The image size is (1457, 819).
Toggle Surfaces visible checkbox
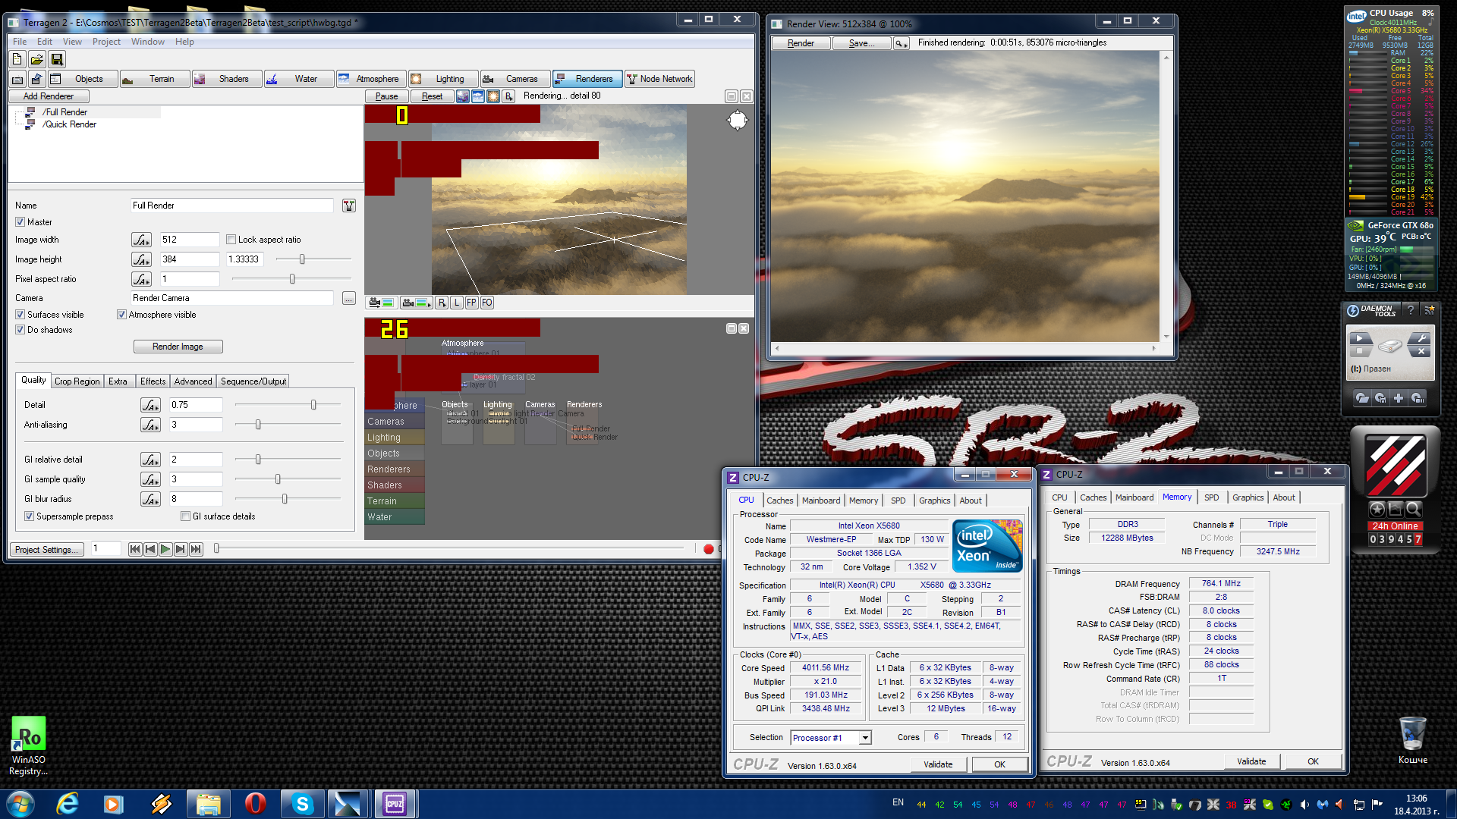(20, 315)
